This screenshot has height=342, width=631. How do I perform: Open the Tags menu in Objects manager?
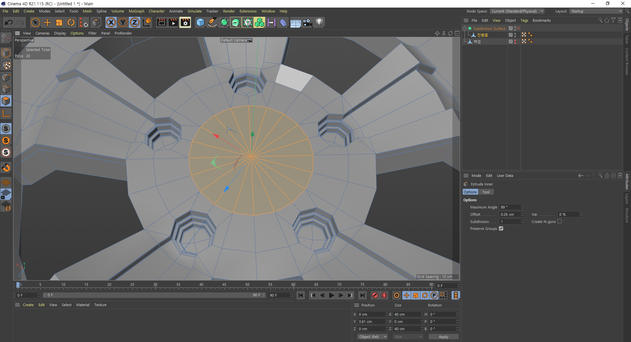pos(524,20)
